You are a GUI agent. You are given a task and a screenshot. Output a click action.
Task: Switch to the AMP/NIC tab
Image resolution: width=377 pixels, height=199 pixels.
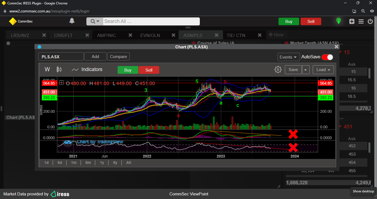[106, 35]
